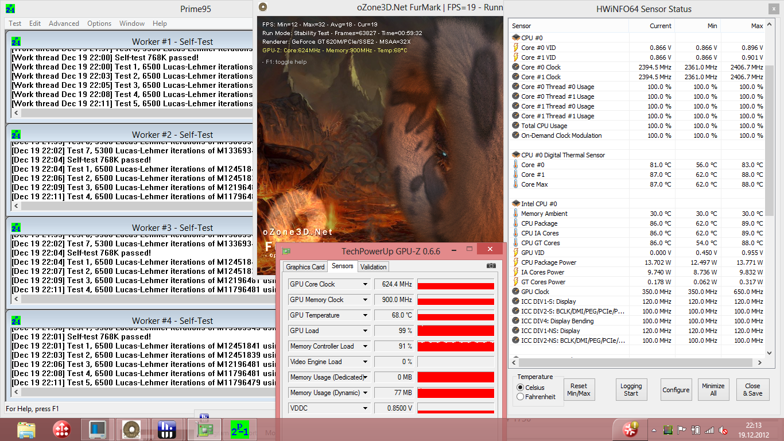Image resolution: width=784 pixels, height=441 pixels.
Task: Click the Close & Save button
Action: (753, 390)
